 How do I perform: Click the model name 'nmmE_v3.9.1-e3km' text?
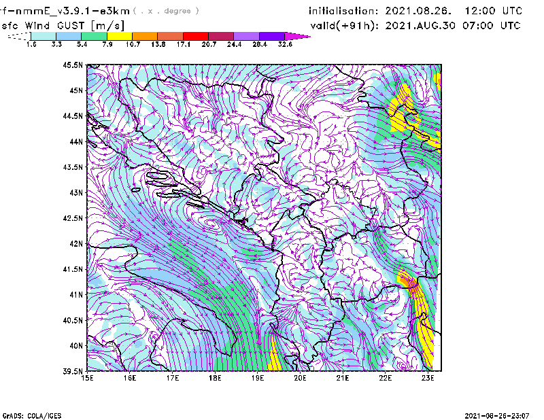tap(73, 11)
